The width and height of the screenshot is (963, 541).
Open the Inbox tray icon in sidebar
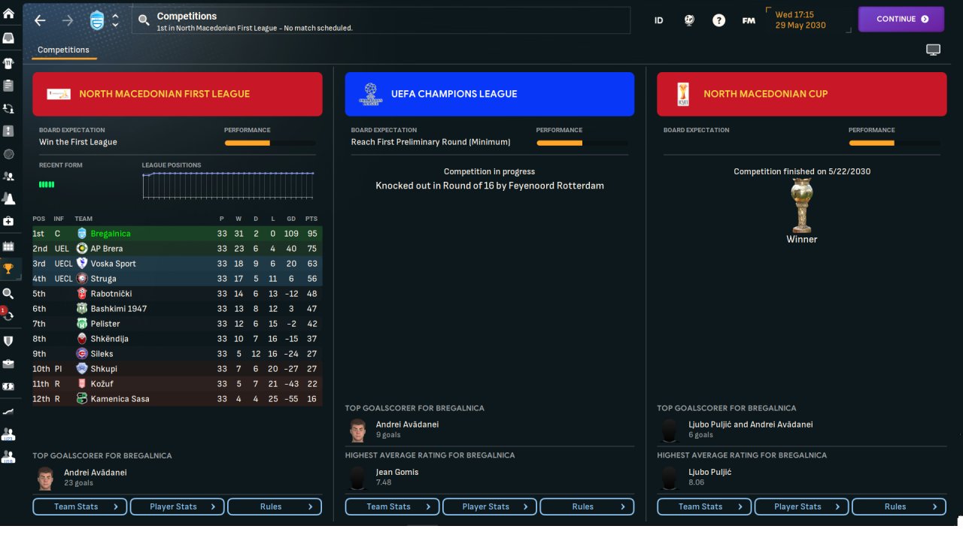click(x=8, y=38)
